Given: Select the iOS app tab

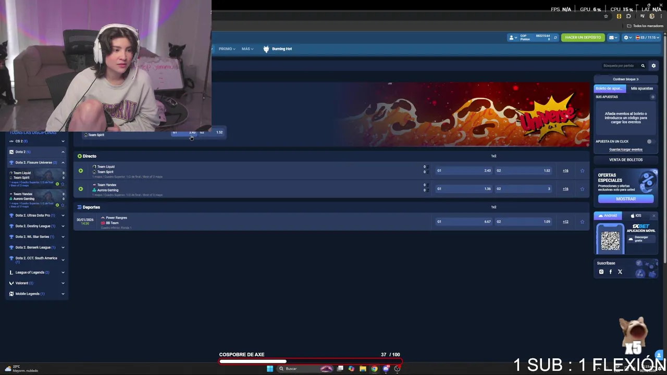Looking at the screenshot, I should [x=636, y=216].
